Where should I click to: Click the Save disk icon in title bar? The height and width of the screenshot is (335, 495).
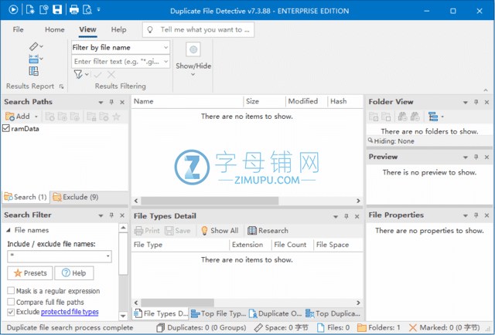pyautogui.click(x=56, y=9)
